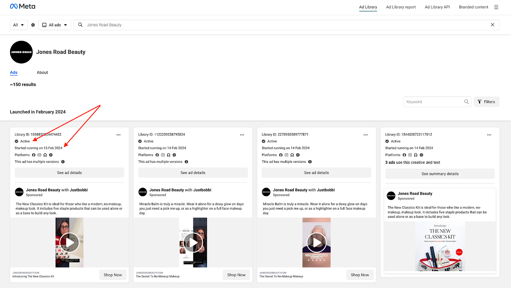This screenshot has height=288, width=511.
Task: Click Messenger platform icon on ad 1098830324474432
Action: (x=51, y=155)
